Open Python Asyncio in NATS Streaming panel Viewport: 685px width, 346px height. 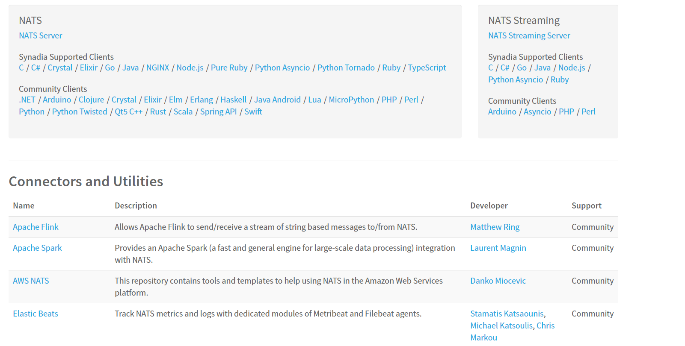(x=516, y=80)
